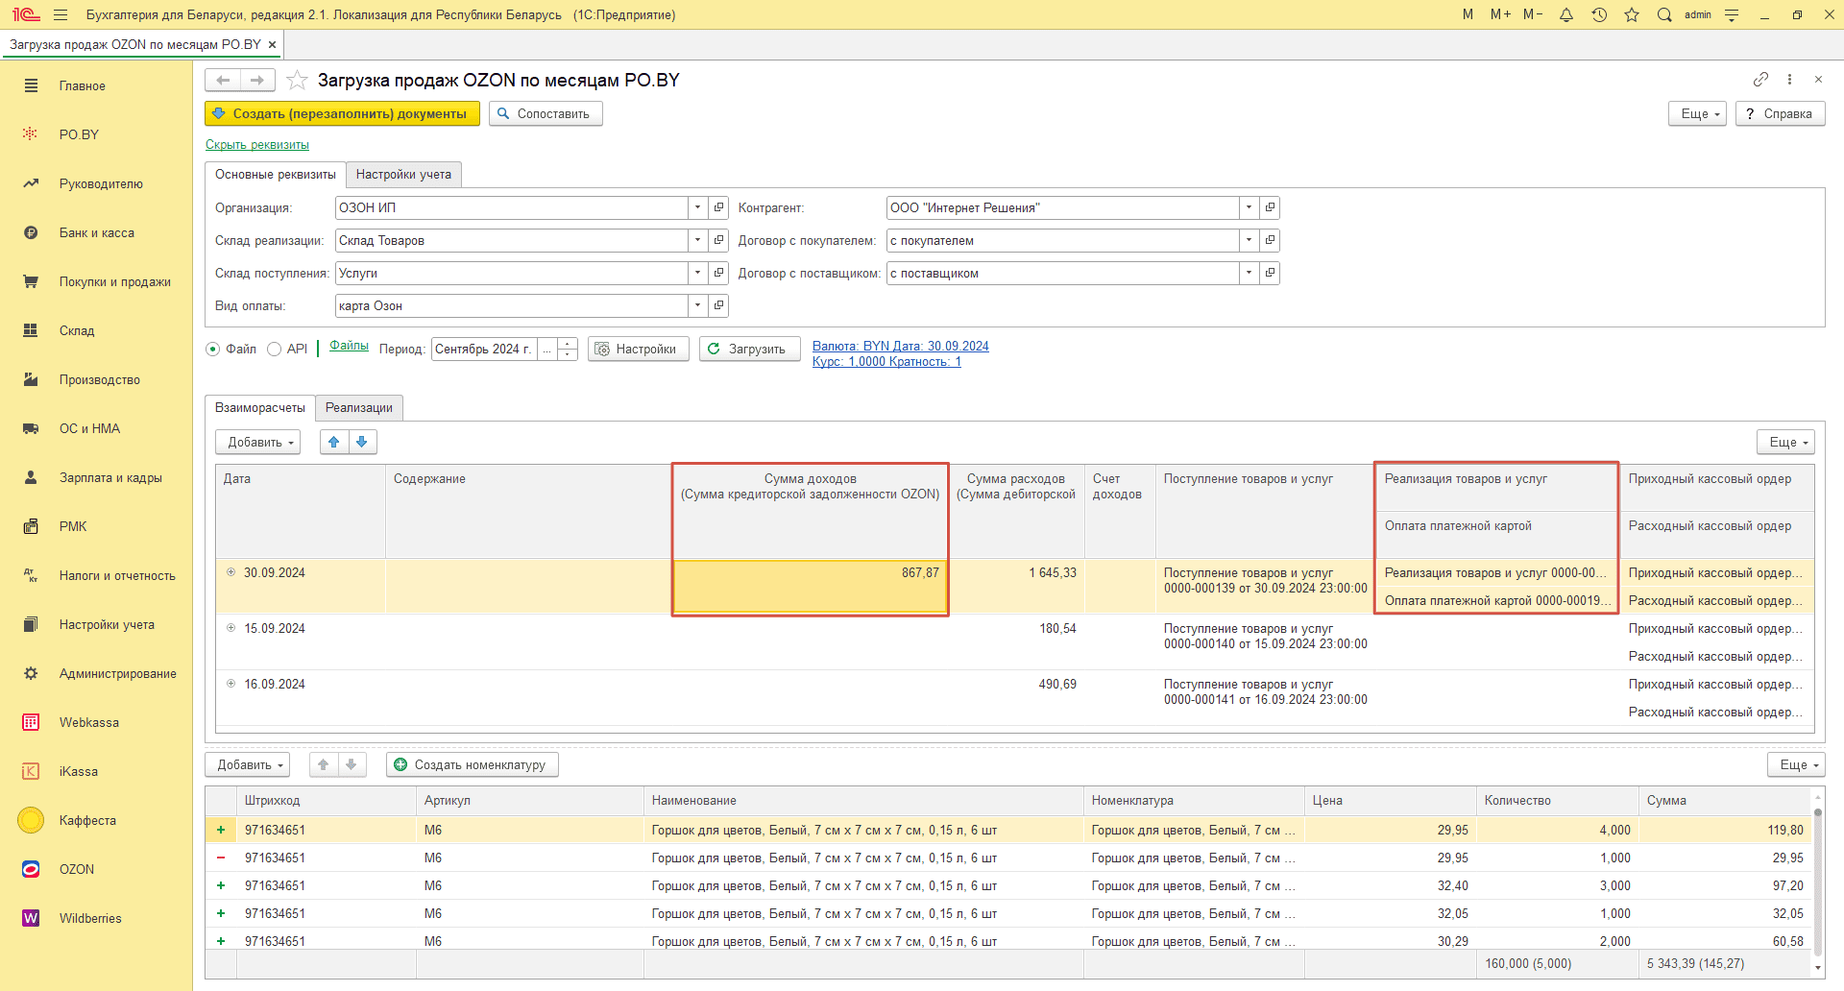Click the goods table vertical scrollbar
The image size is (1844, 991).
[1817, 882]
